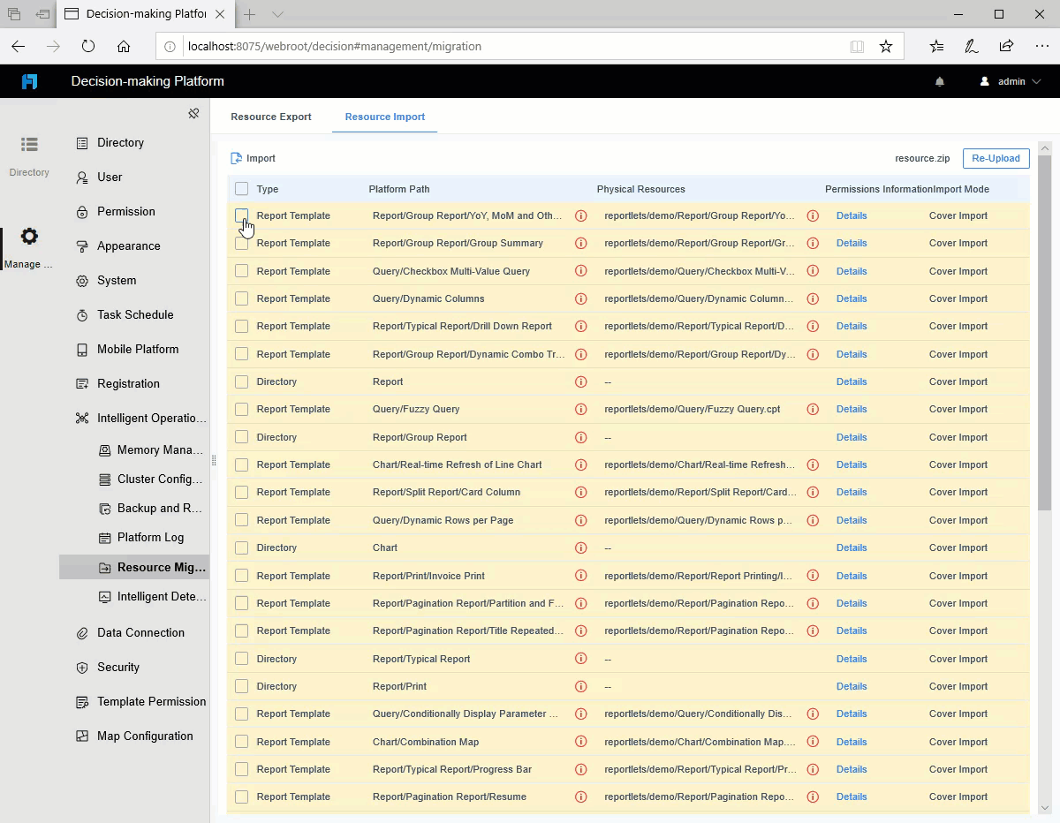Screen dimensions: 1060x823
Task: Open Details for Real-time Refresh of Line Chart
Action: [x=852, y=464]
